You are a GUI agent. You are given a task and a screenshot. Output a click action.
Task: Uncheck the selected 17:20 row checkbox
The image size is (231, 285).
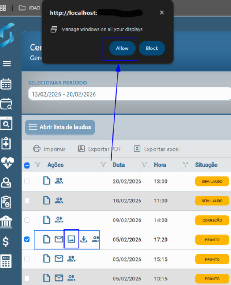(x=27, y=239)
